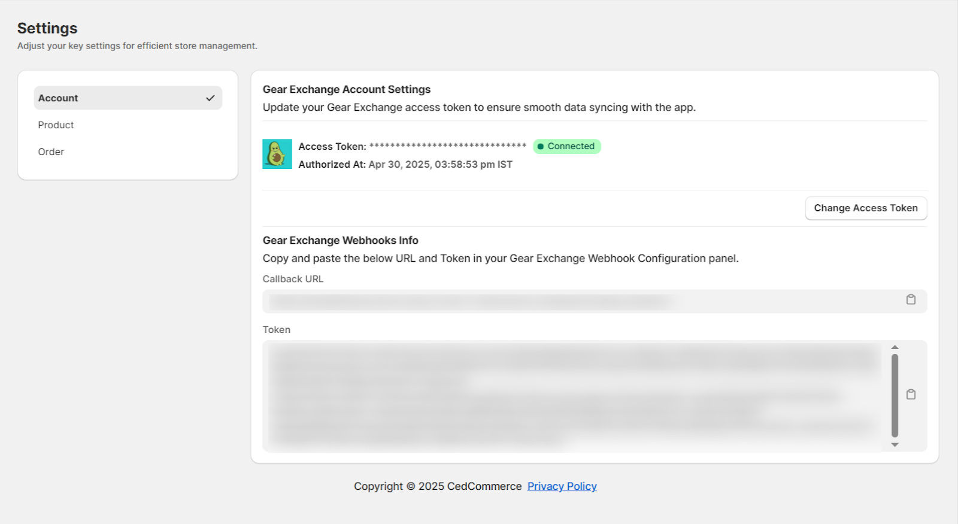The height and width of the screenshot is (524, 958).
Task: Click the Connected status badge
Action: click(566, 146)
